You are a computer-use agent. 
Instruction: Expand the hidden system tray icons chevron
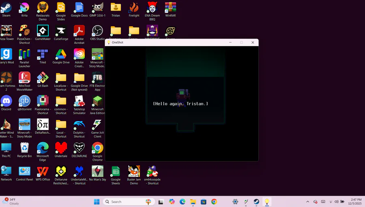(x=307, y=202)
